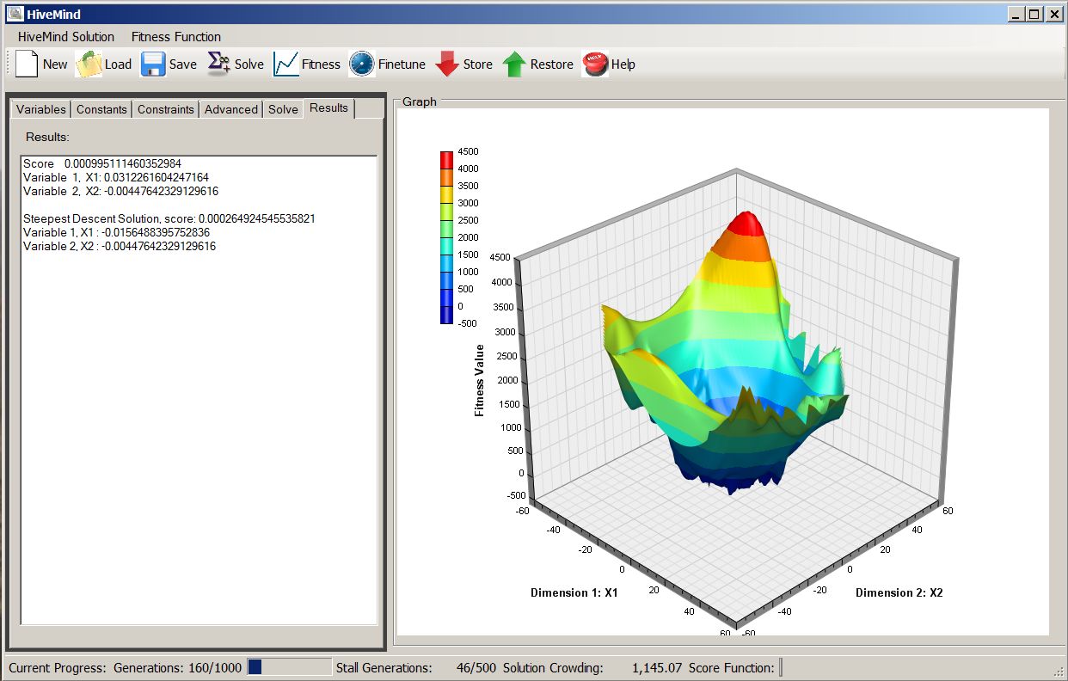Launch Finetune gauge icon
The width and height of the screenshot is (1068, 681).
click(x=362, y=64)
